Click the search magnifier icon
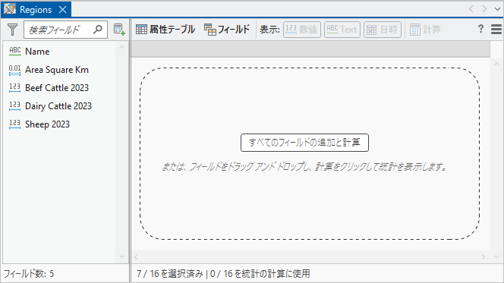This screenshot has height=283, width=504. click(x=98, y=30)
